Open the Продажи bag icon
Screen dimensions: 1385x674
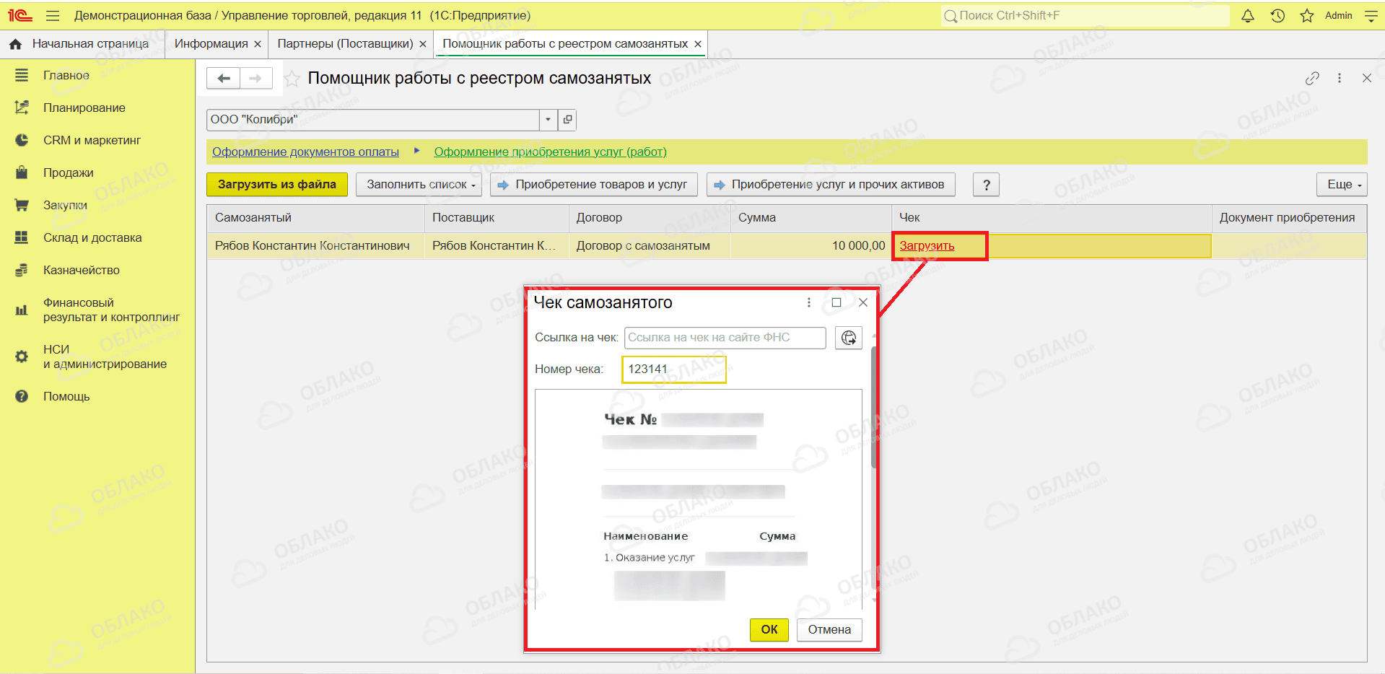pos(22,172)
